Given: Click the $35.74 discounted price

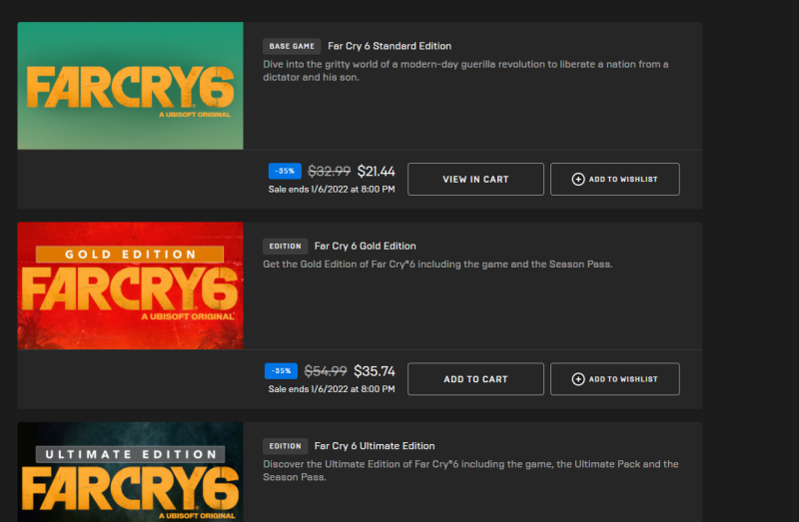Looking at the screenshot, I should [375, 371].
